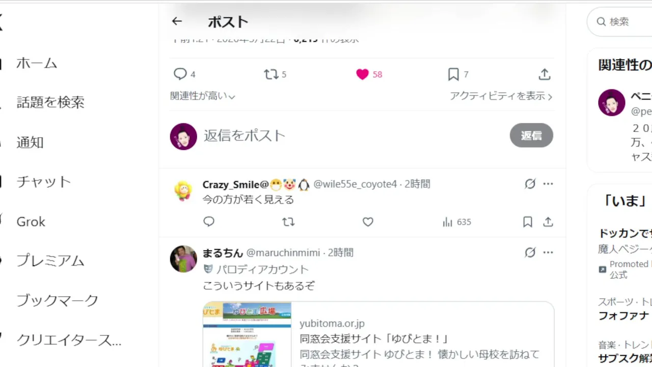Open more options on Crazy_Smile's reply
The width and height of the screenshot is (652, 367).
click(x=548, y=184)
